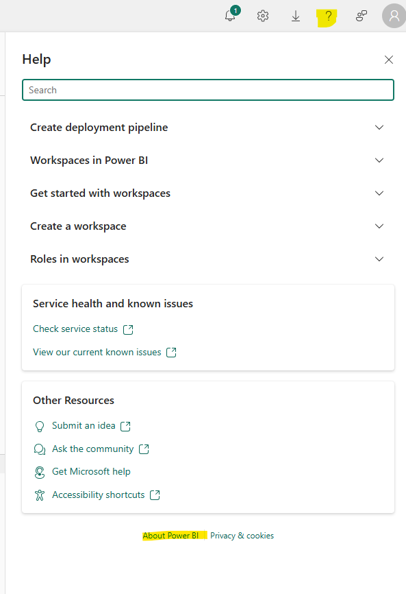Click the support agent icon beside Get Microsoft help
Image resolution: width=406 pixels, height=594 pixels.
(x=40, y=472)
